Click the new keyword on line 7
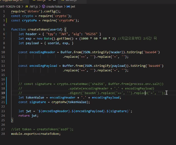This screenshot has height=145, width=176. click(40, 39)
